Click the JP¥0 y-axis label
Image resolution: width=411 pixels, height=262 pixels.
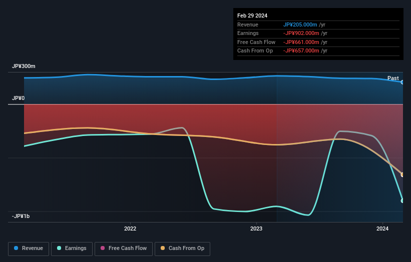coord(19,98)
